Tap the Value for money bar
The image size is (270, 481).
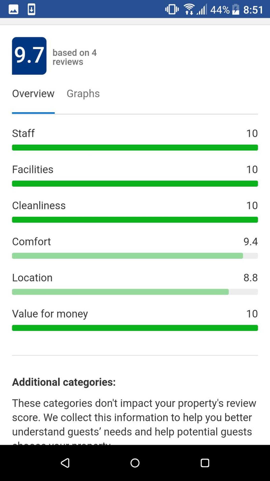(x=135, y=328)
